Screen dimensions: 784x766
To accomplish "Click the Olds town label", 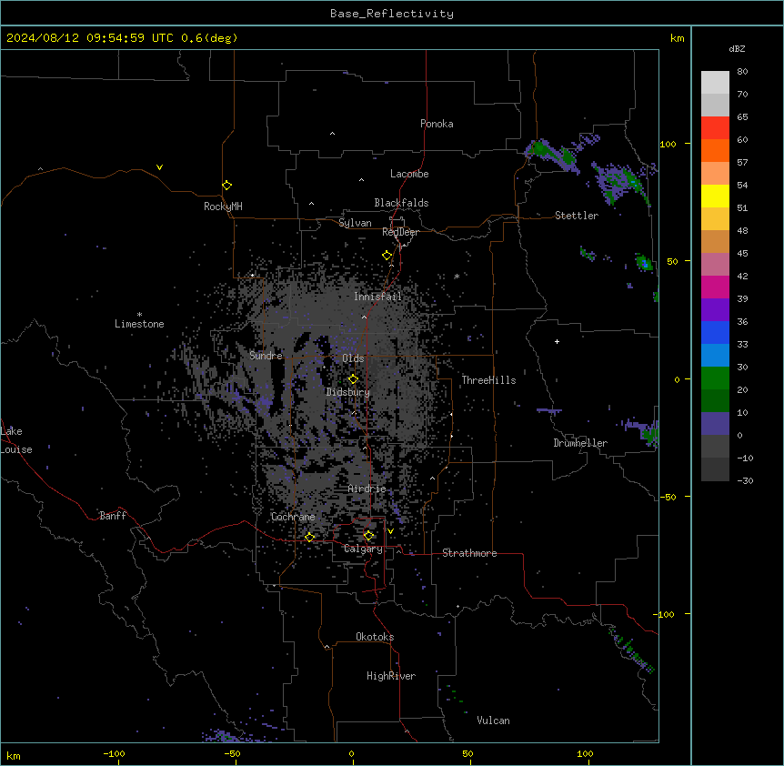I will click(353, 358).
